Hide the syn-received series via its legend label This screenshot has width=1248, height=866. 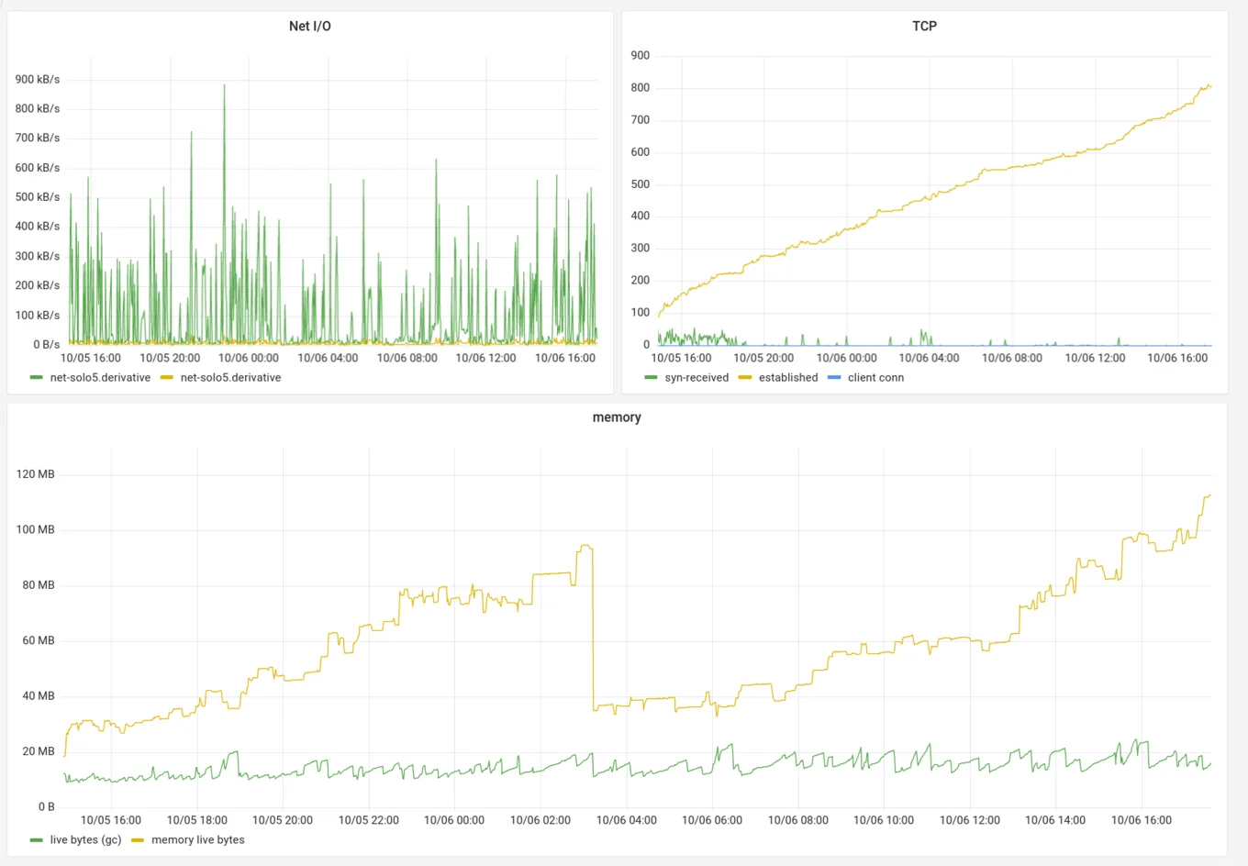697,377
